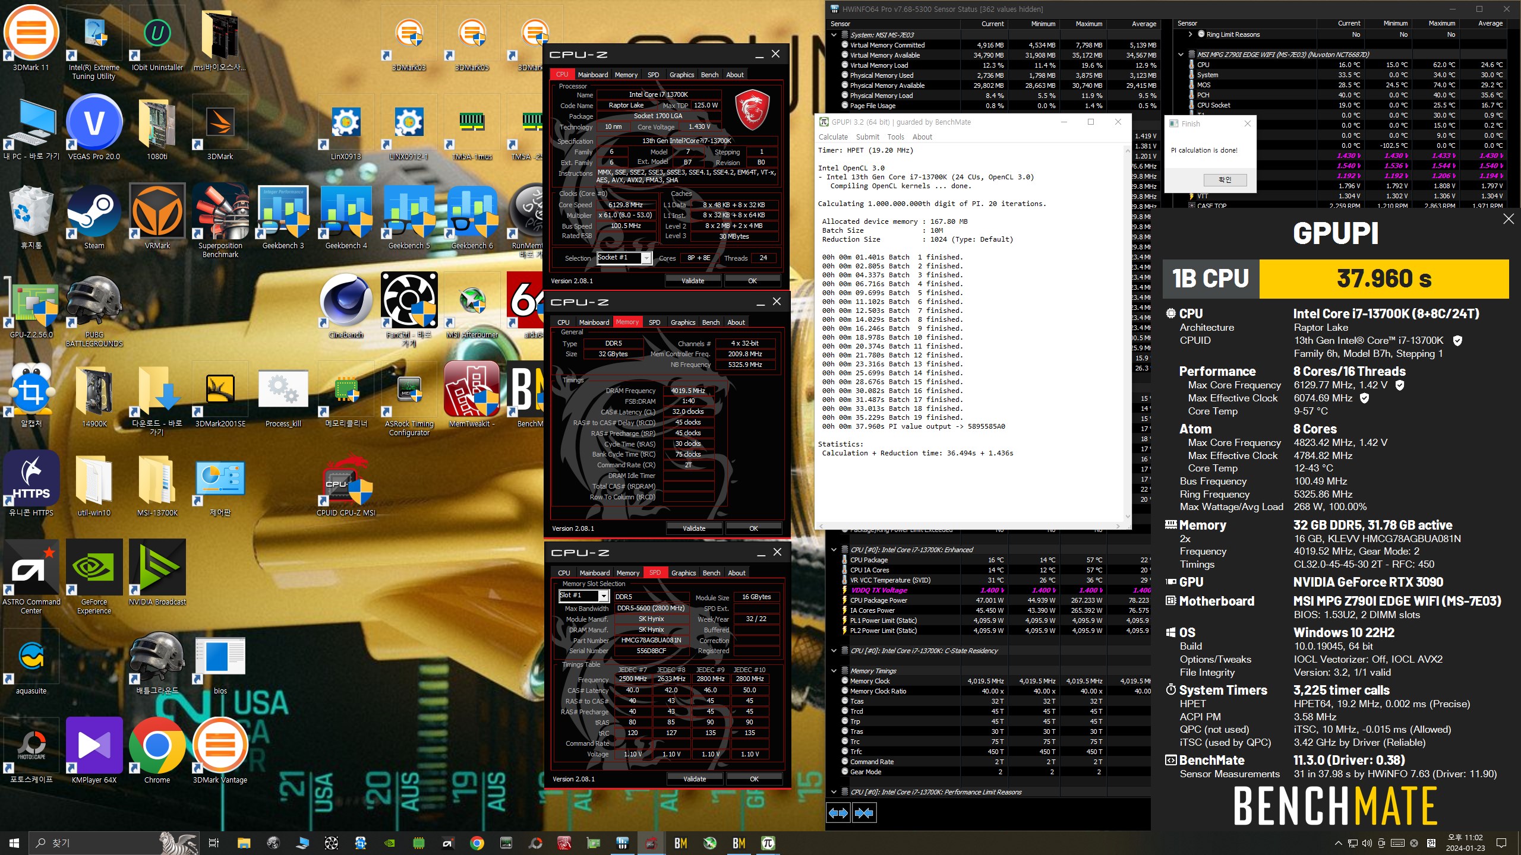The height and width of the screenshot is (855, 1521).
Task: Switch to Mainboard tab in top CPU-Z
Action: (592, 75)
